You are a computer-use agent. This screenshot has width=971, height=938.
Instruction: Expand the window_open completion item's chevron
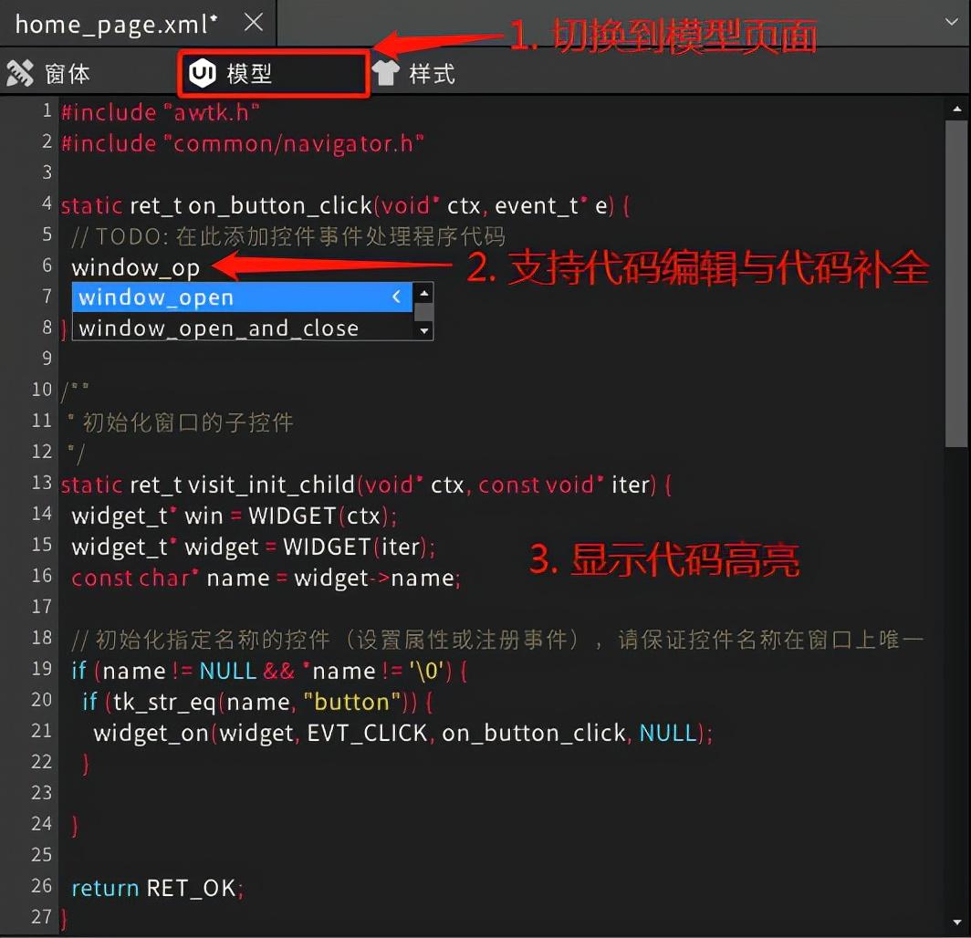pyautogui.click(x=396, y=296)
